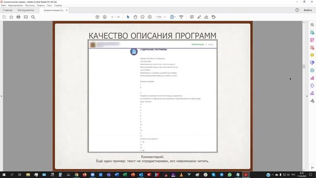
Task: Open Create PDF tool in right panel
Action: (x=312, y=33)
